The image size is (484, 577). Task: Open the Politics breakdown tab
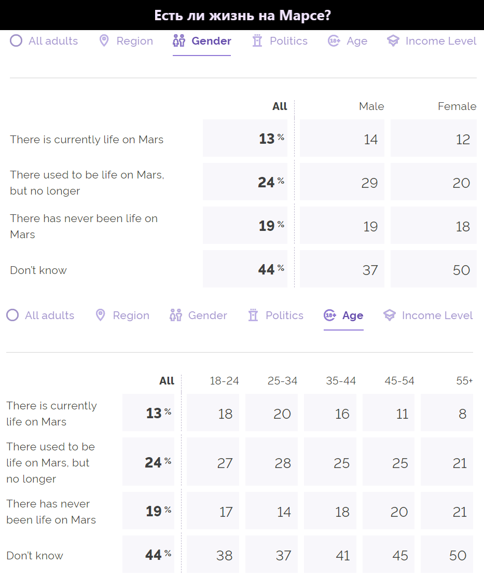coord(279,40)
